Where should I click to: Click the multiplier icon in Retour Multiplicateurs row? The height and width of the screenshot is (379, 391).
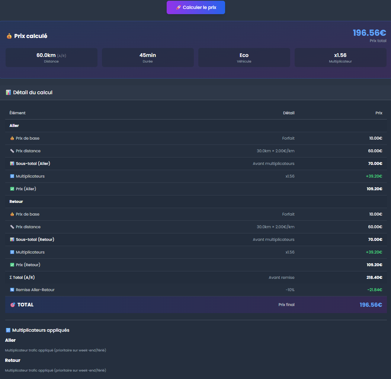click(12, 252)
